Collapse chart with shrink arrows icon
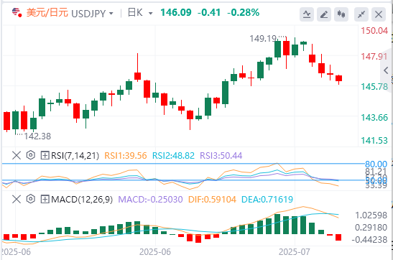Image resolution: width=393 pixels, height=260 pixels. tap(361, 14)
